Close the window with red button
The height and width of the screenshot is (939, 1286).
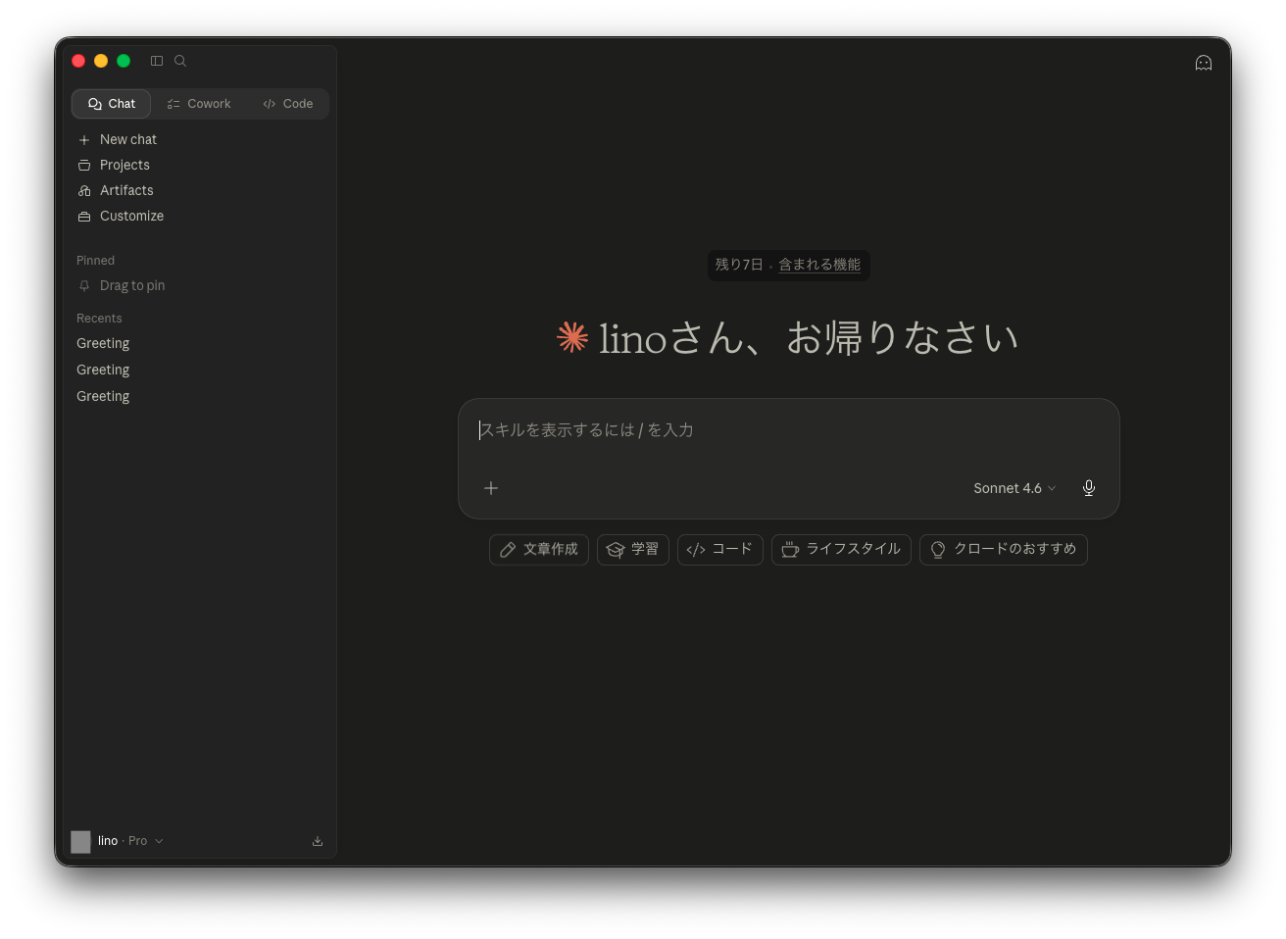(x=78, y=61)
